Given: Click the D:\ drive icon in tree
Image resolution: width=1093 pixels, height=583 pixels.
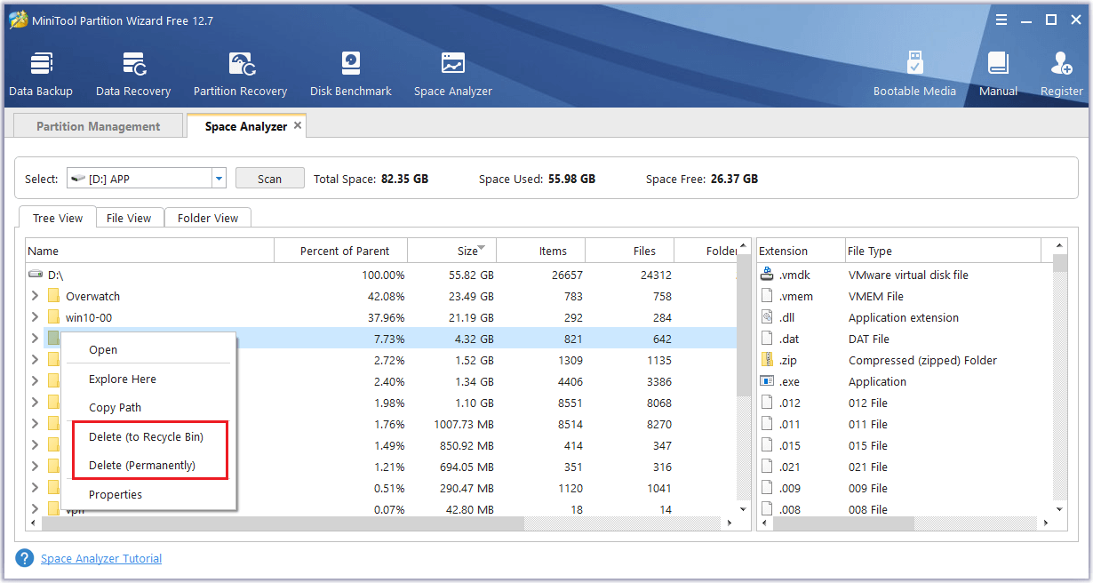Looking at the screenshot, I should pos(36,275).
